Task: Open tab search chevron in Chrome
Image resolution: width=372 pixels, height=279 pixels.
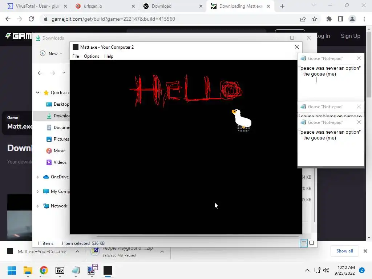Action: tap(314, 5)
